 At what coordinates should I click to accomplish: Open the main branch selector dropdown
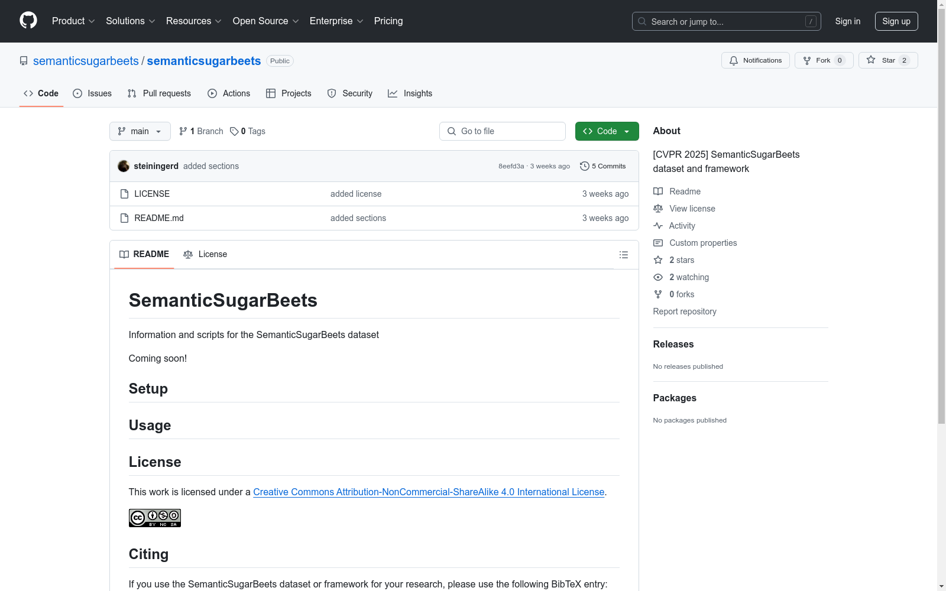click(x=140, y=131)
